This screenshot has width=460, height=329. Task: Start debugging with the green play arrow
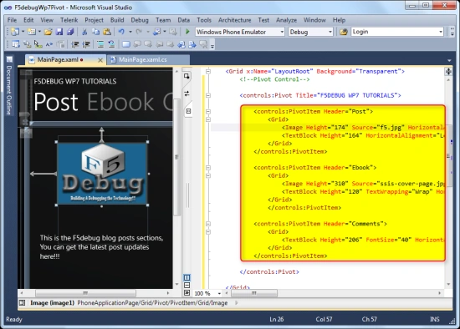[187, 32]
